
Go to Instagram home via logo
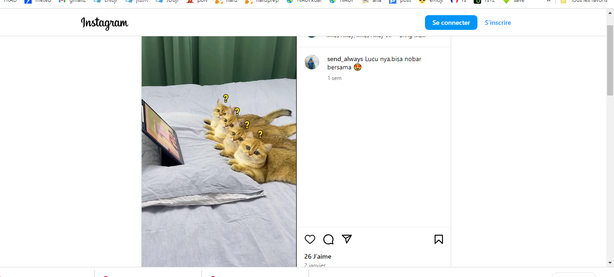pos(104,23)
